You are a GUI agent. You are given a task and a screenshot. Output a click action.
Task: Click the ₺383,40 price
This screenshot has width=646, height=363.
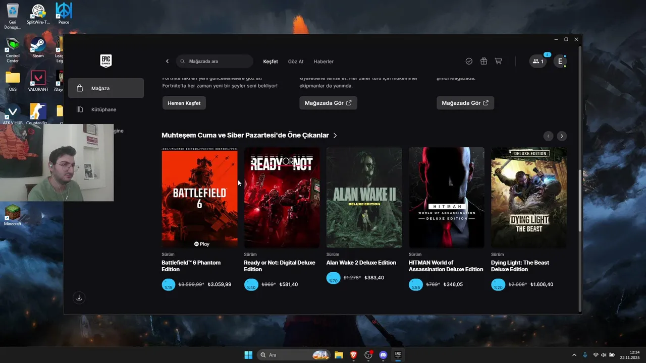[x=374, y=278]
